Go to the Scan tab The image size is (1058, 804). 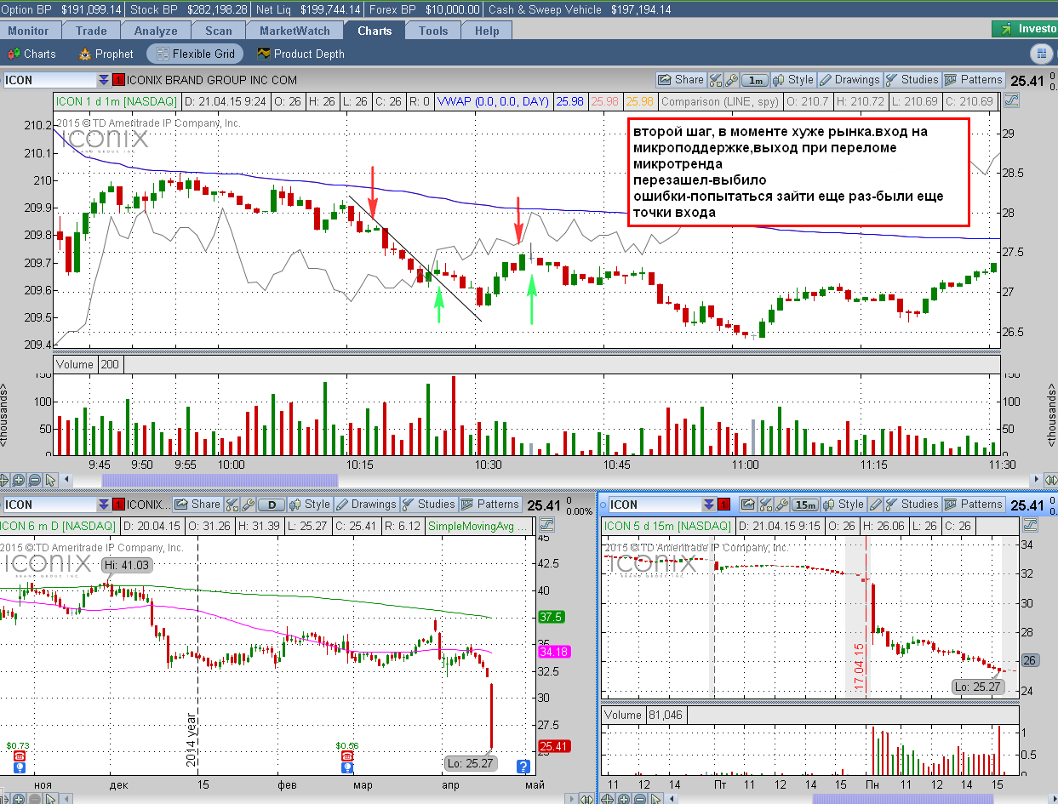[218, 31]
